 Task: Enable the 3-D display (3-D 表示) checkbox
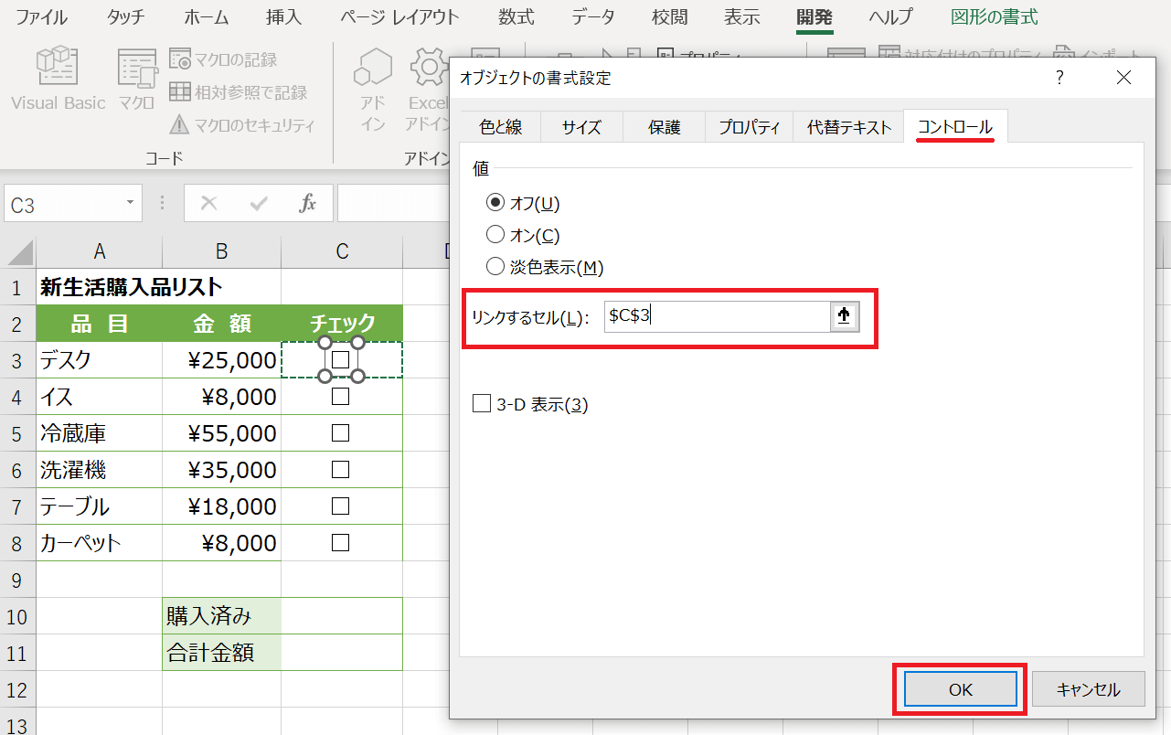click(x=482, y=404)
